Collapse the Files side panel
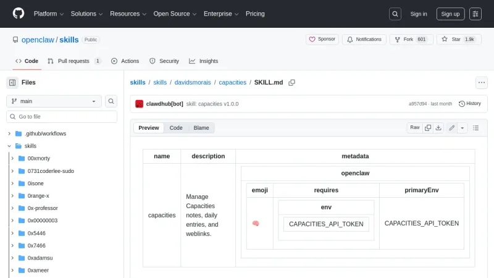 (x=12, y=82)
